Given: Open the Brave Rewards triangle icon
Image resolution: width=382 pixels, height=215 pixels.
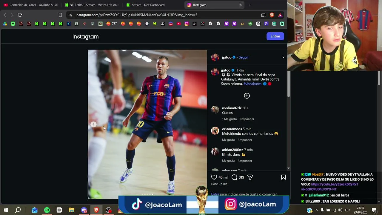Looking at the screenshot, I should pos(280,15).
